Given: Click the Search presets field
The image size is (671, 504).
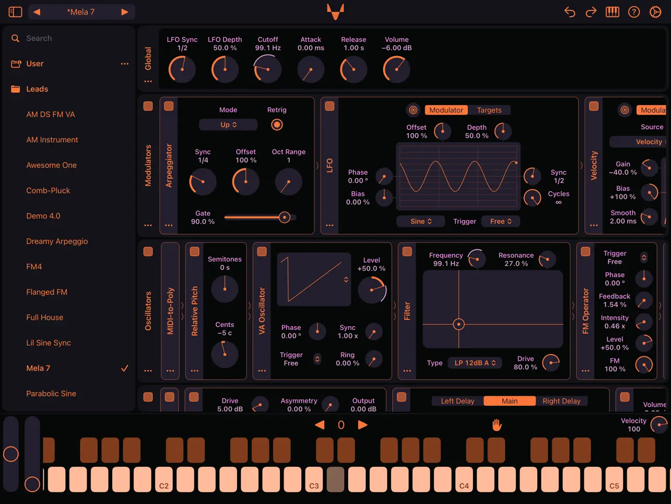Looking at the screenshot, I should (69, 38).
